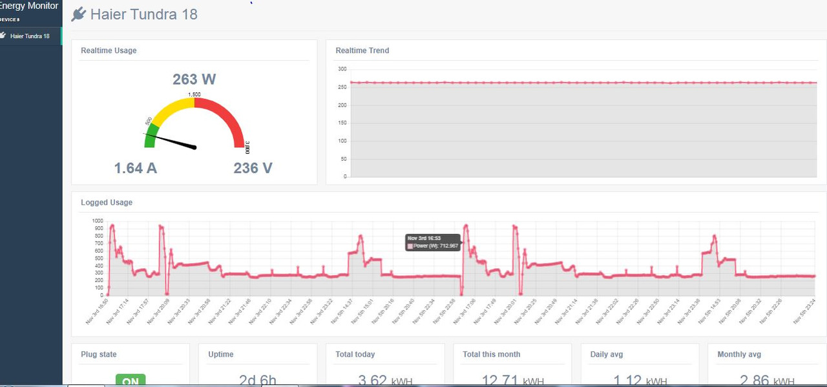Click the 1,500 label on the gauge
Viewport: 827px width, 387px height.
(194, 94)
